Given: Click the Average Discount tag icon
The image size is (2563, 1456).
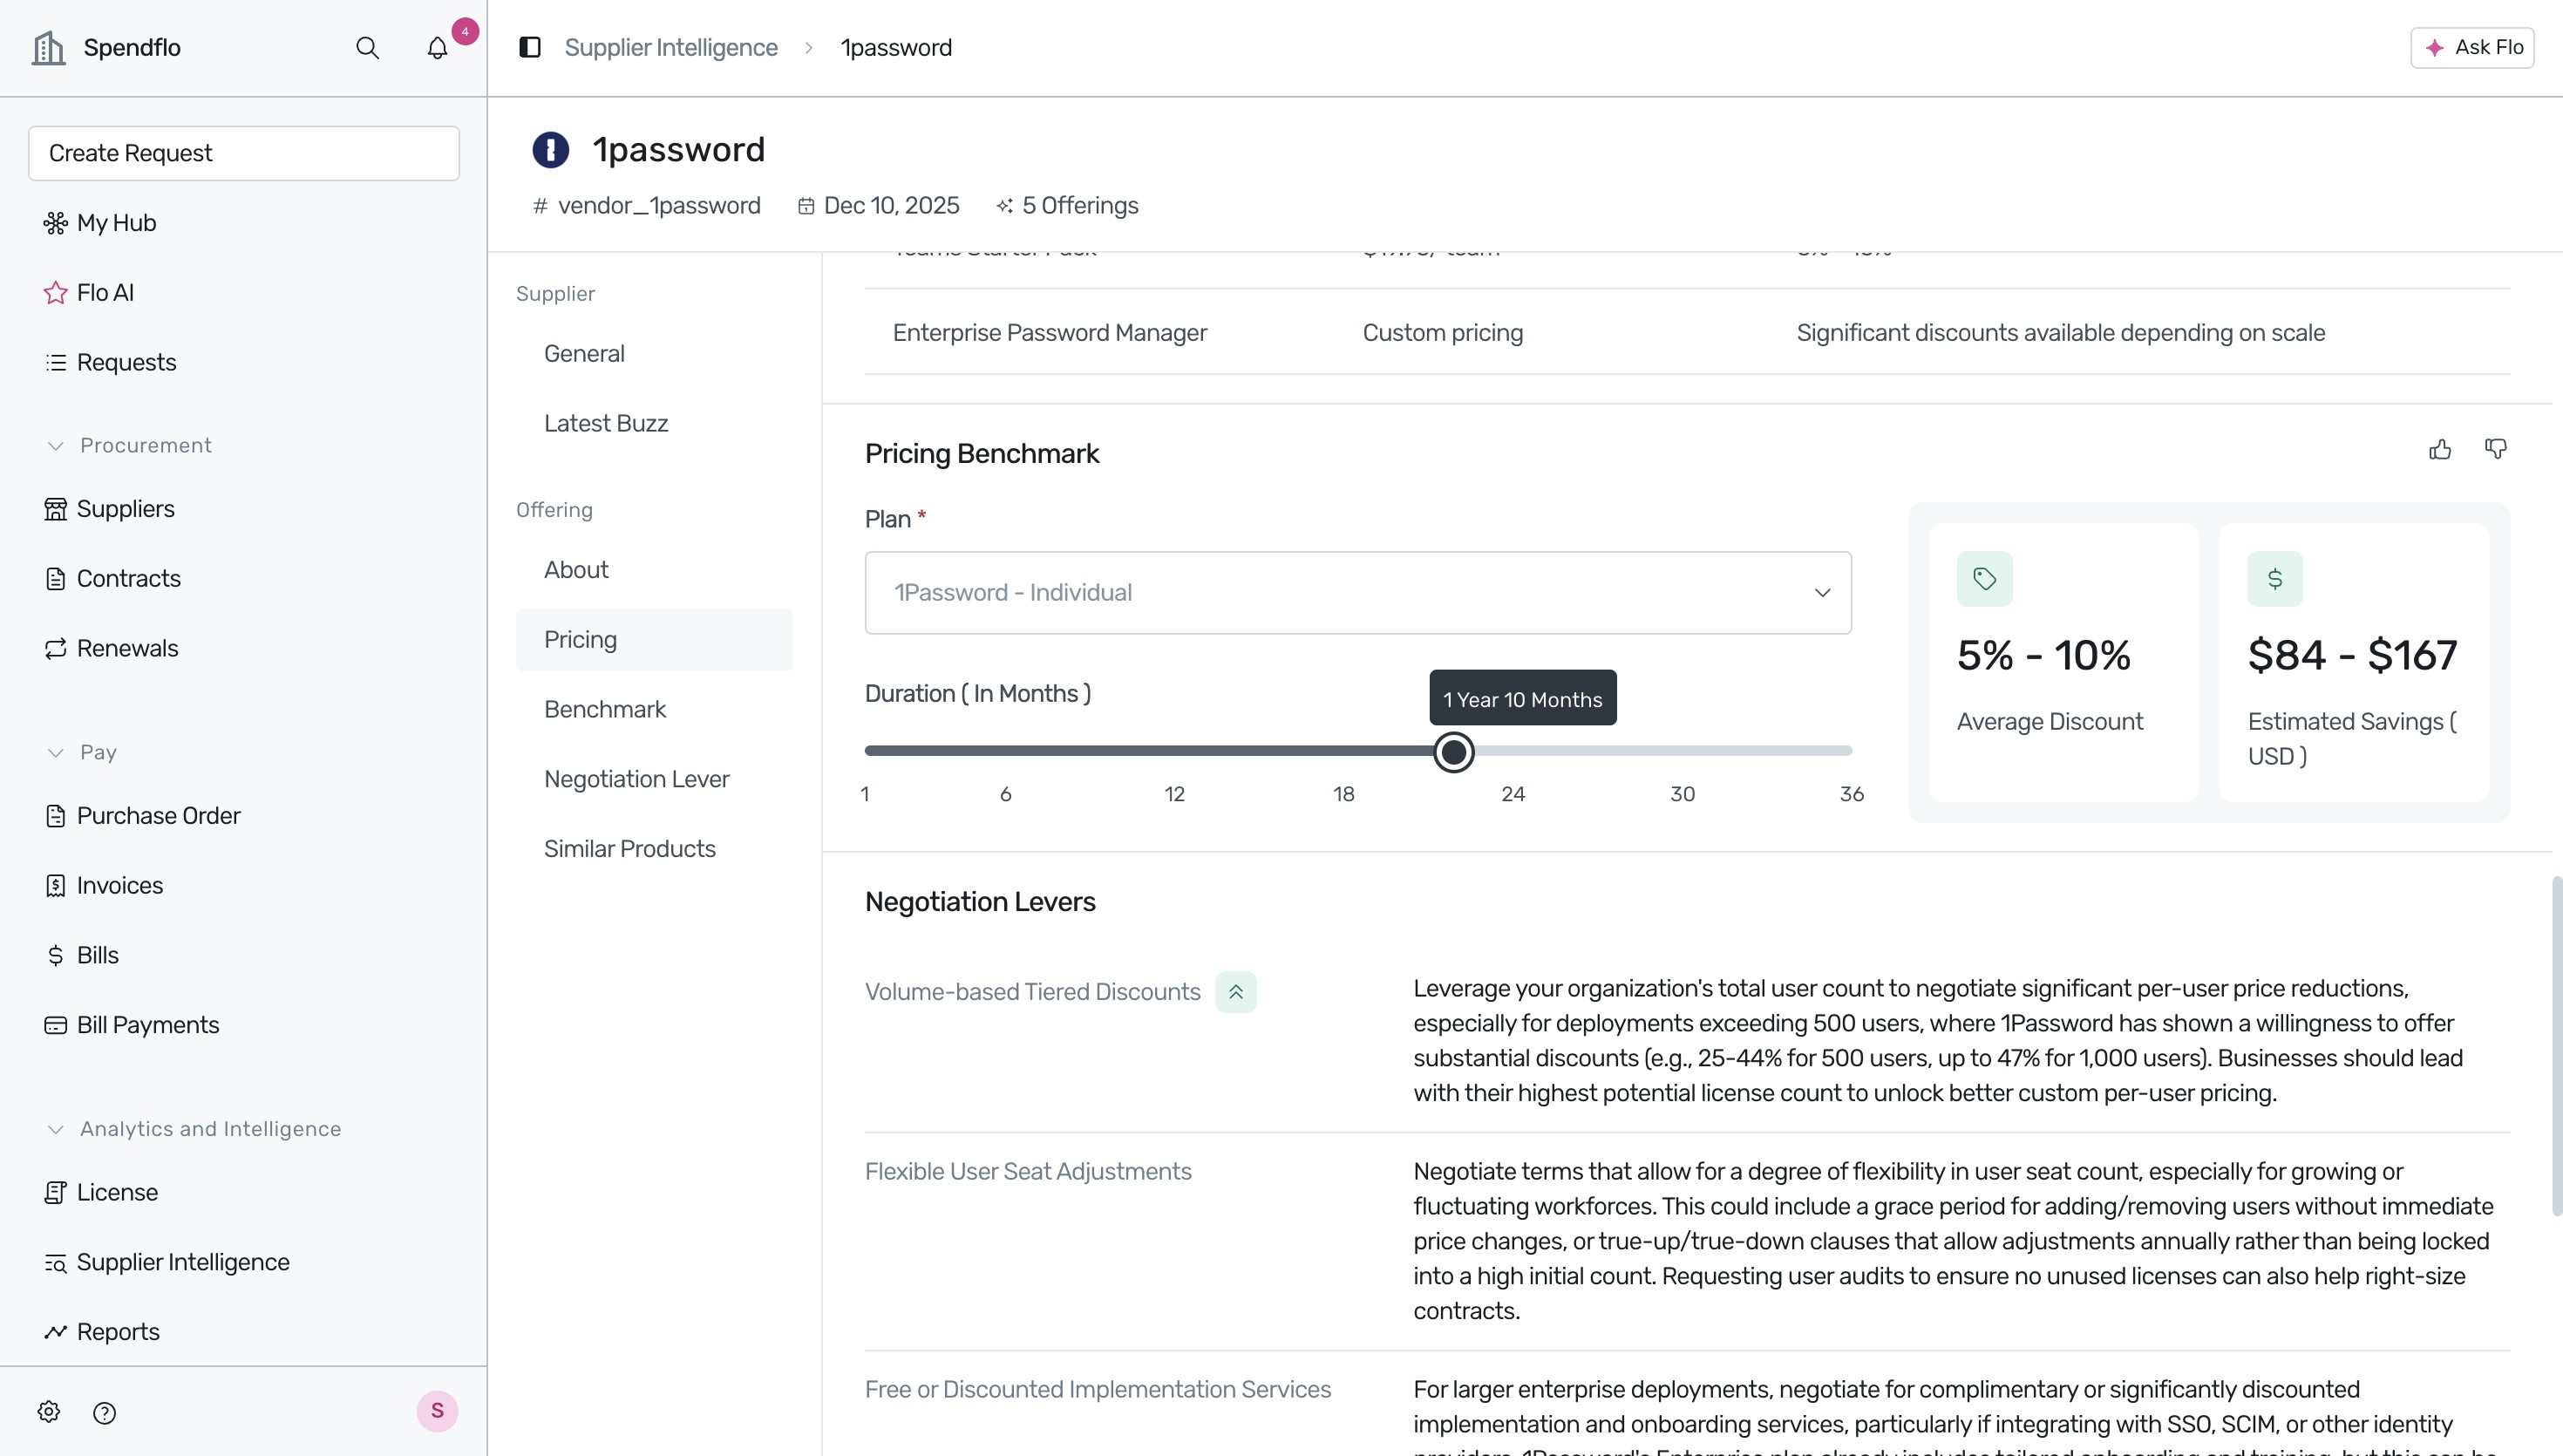Looking at the screenshot, I should click(x=1984, y=579).
